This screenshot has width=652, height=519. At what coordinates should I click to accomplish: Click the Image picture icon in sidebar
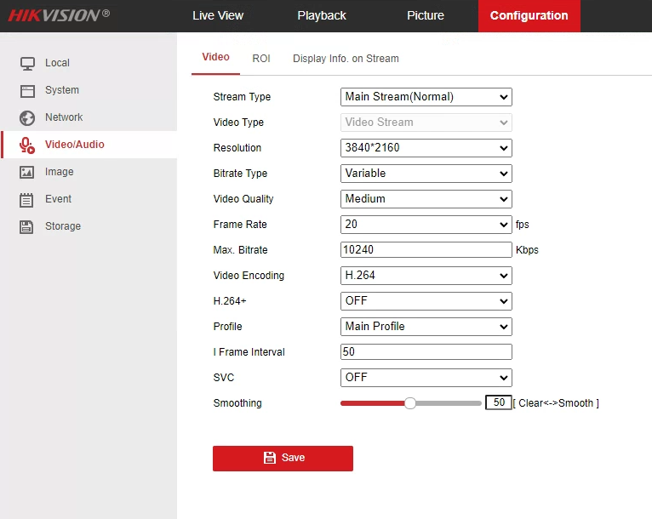coord(28,172)
